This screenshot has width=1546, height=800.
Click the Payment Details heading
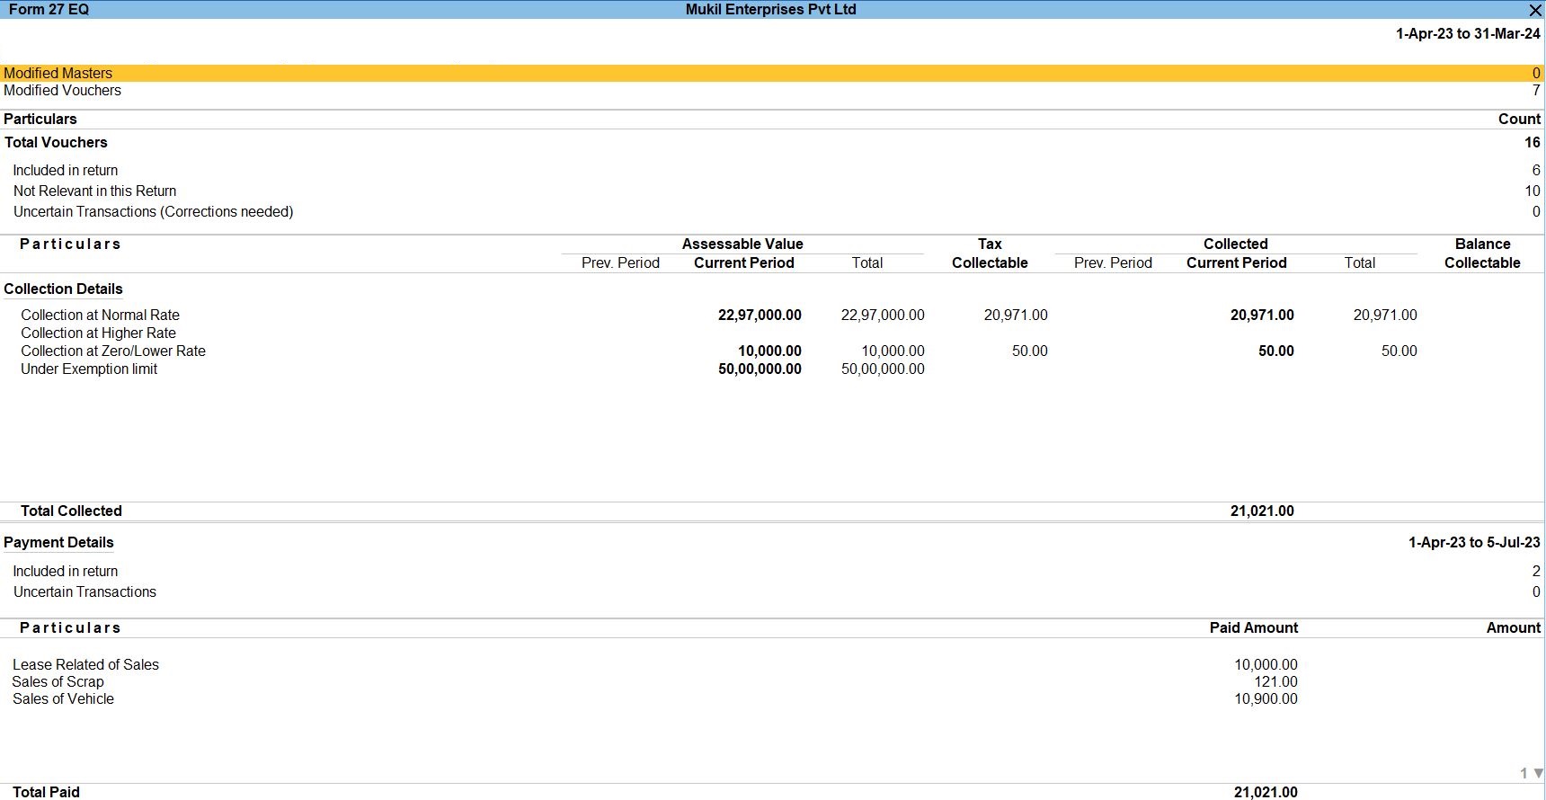[x=58, y=542]
